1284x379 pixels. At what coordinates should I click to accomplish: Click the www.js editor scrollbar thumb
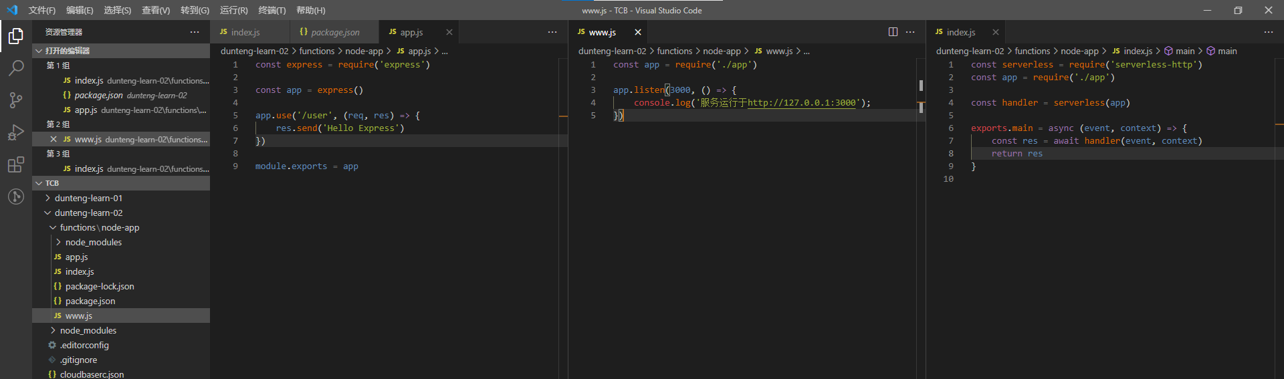coord(921,86)
